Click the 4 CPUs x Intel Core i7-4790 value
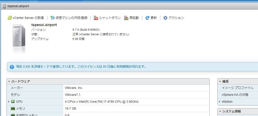258x116 pixels. 102,102
